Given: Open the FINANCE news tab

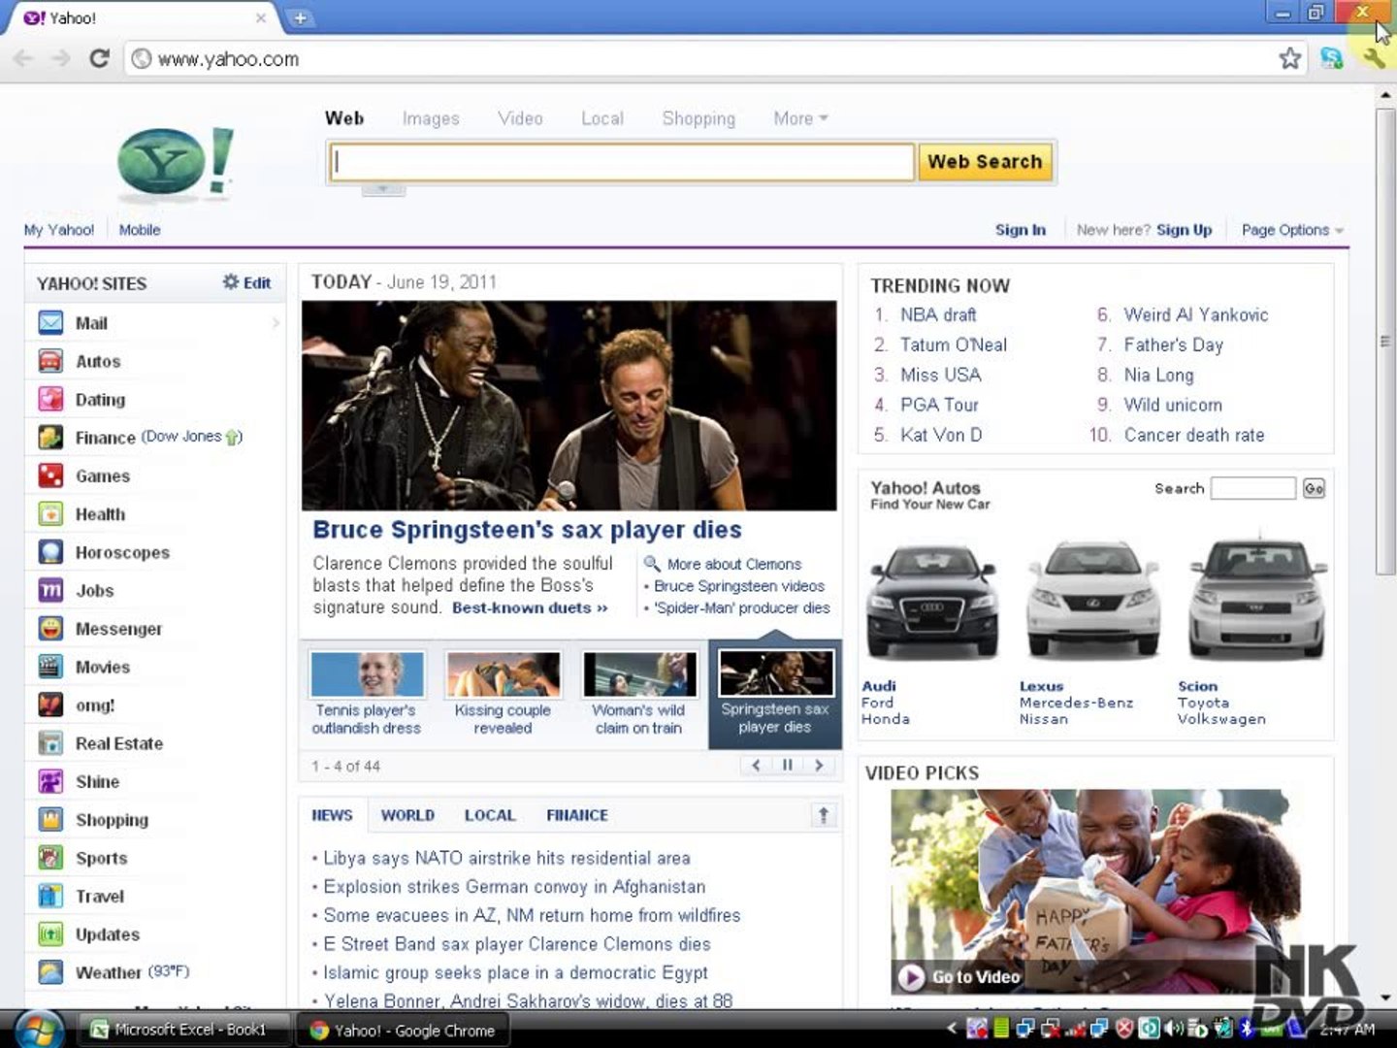Looking at the screenshot, I should [x=577, y=815].
